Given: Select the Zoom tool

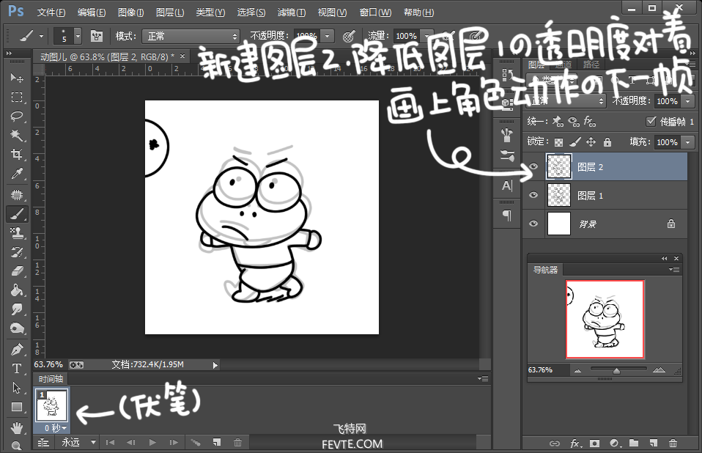Looking at the screenshot, I should click(x=17, y=446).
